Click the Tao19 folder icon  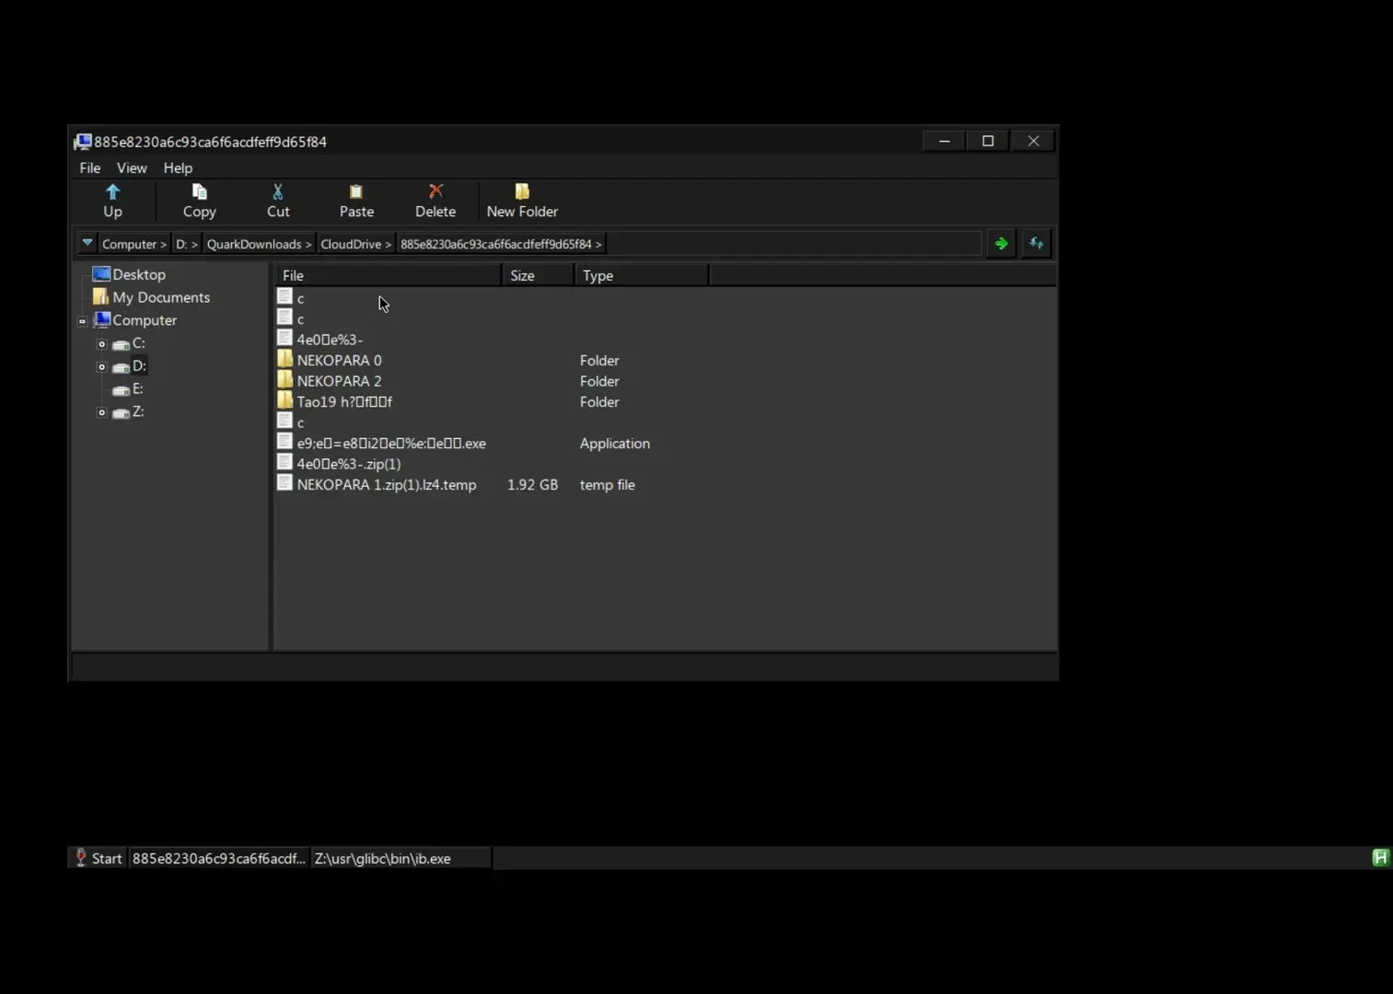point(284,400)
